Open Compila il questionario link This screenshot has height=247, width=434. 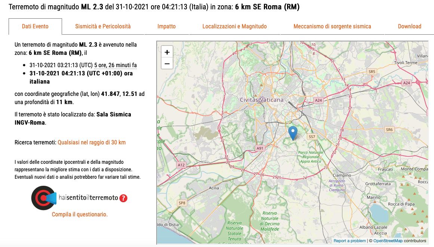[80, 215]
